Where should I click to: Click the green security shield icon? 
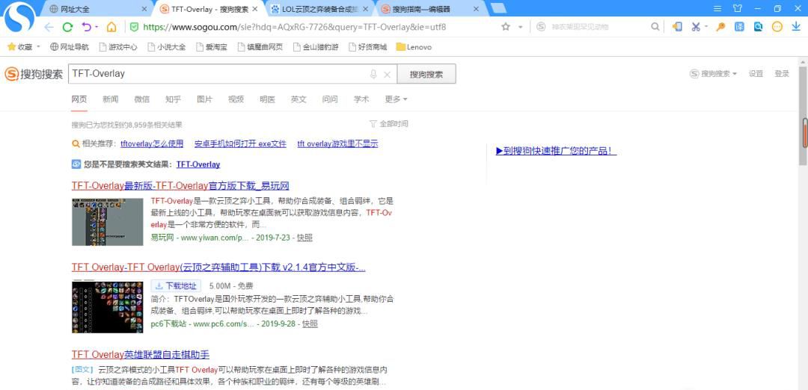click(x=134, y=27)
